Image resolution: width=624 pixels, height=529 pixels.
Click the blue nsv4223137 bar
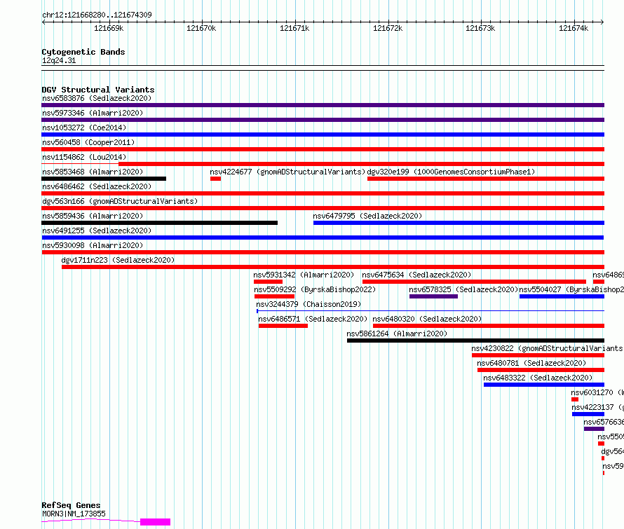[x=588, y=414]
